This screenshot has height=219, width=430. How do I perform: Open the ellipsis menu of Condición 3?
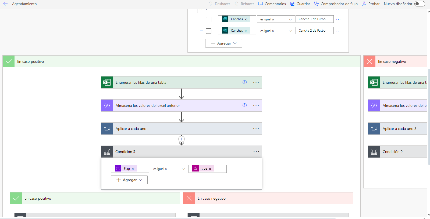click(256, 152)
